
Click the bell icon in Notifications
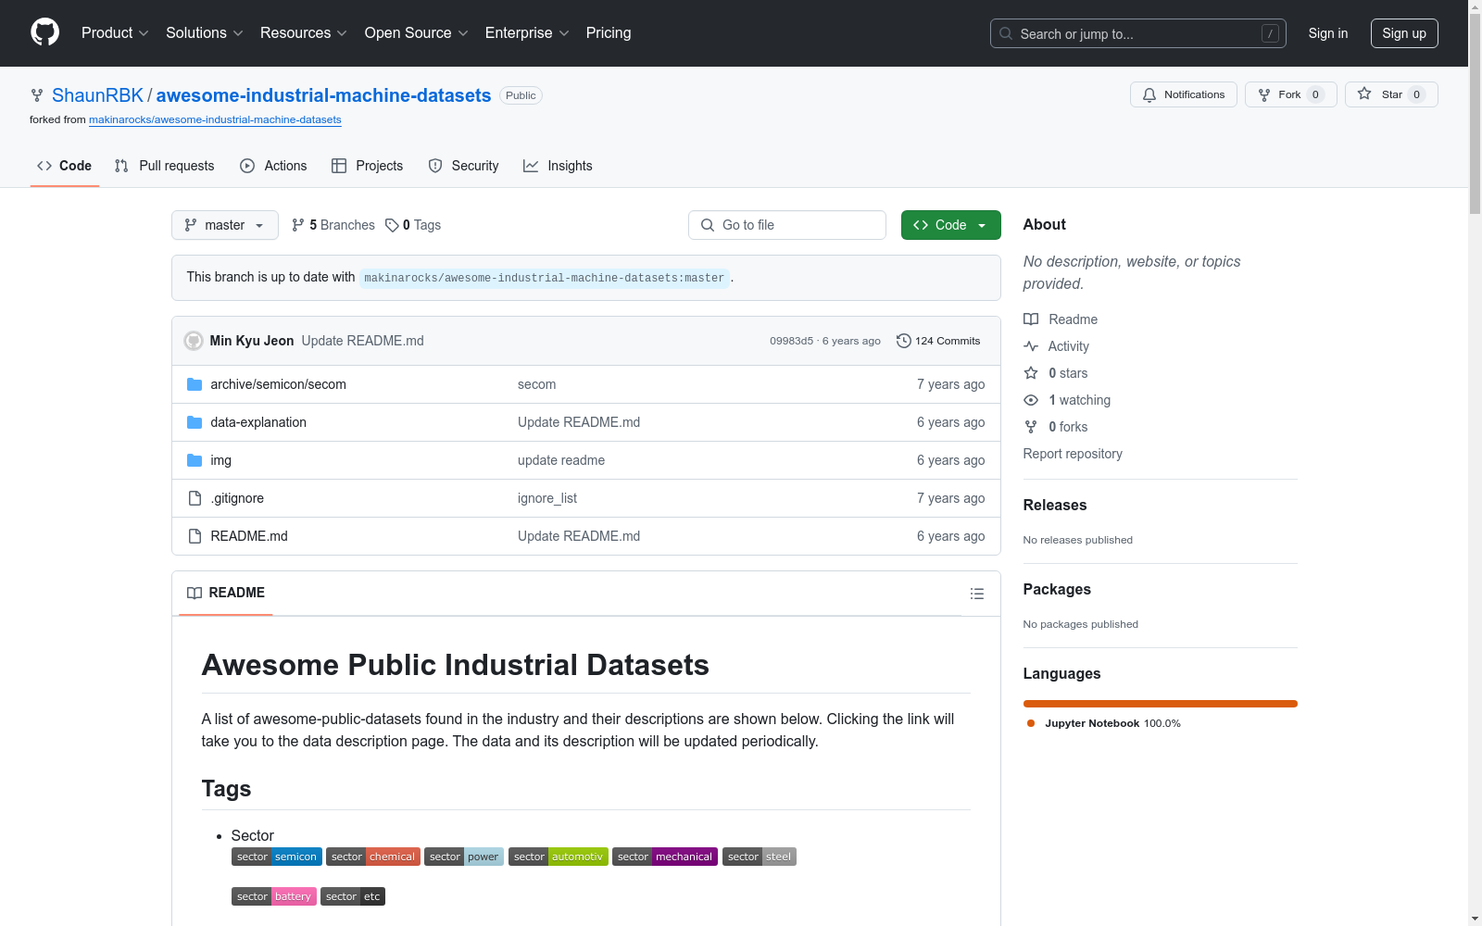1149,94
